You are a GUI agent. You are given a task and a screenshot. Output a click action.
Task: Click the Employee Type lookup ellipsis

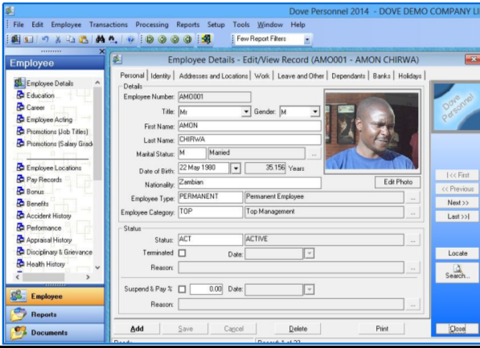click(413, 198)
